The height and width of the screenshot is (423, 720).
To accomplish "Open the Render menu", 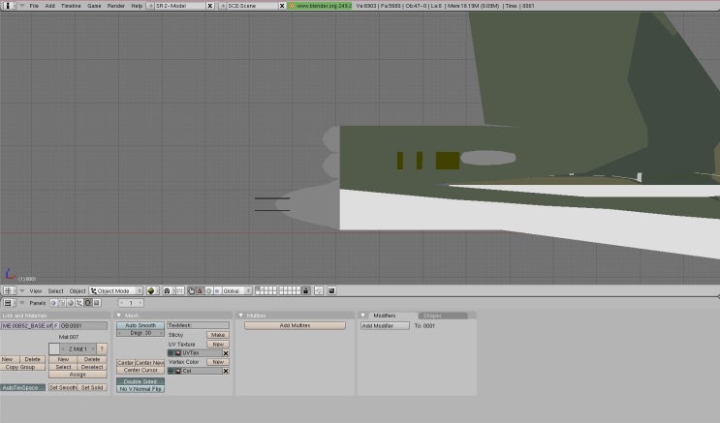I will pyautogui.click(x=115, y=5).
